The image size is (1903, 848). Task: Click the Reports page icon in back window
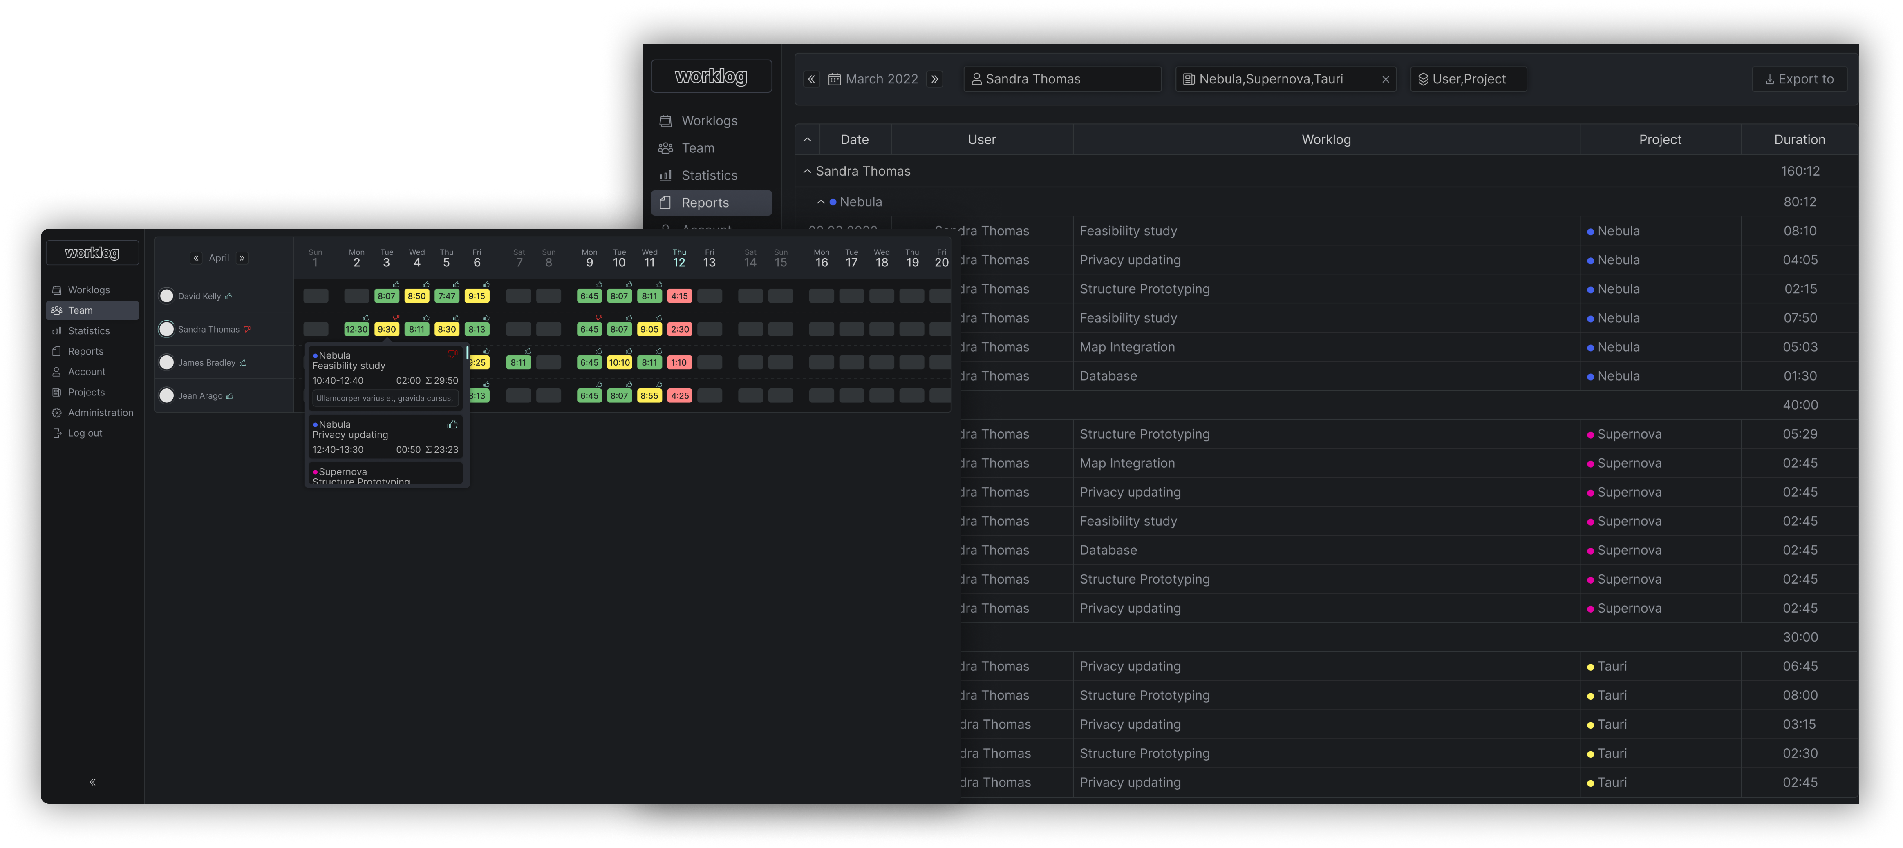[x=666, y=203]
